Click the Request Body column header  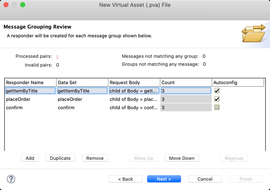[134, 82]
